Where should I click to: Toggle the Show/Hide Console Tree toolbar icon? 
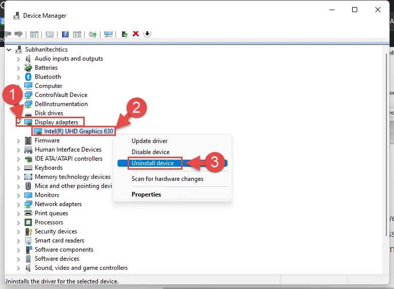click(x=34, y=34)
